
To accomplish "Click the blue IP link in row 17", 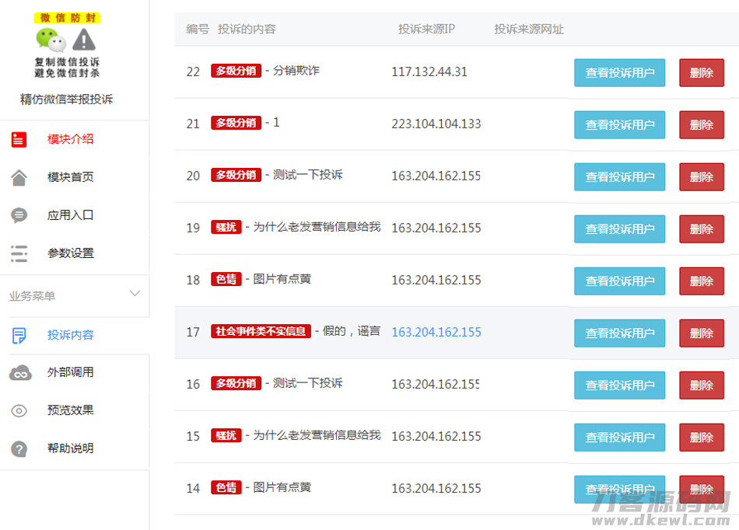I will coord(436,332).
